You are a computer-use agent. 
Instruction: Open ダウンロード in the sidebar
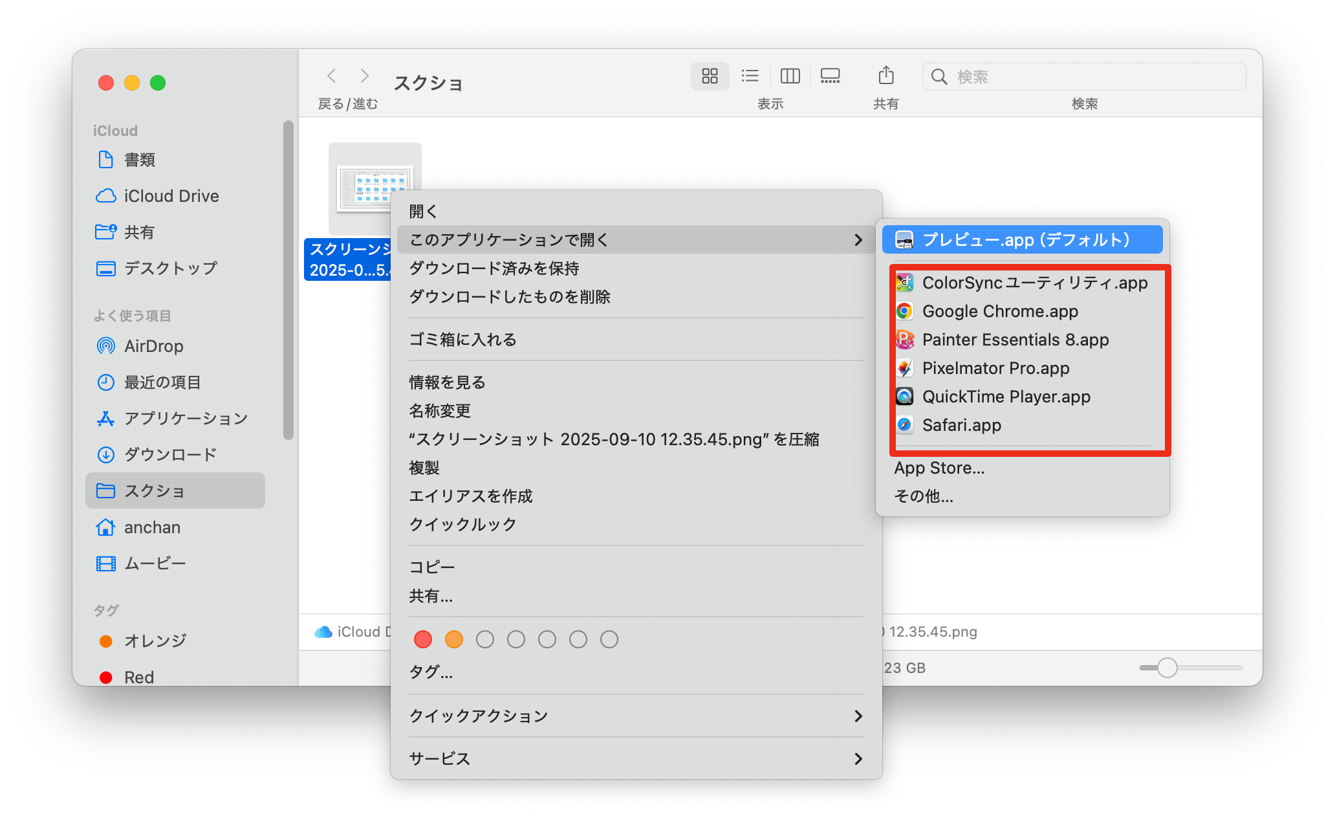pos(175,454)
